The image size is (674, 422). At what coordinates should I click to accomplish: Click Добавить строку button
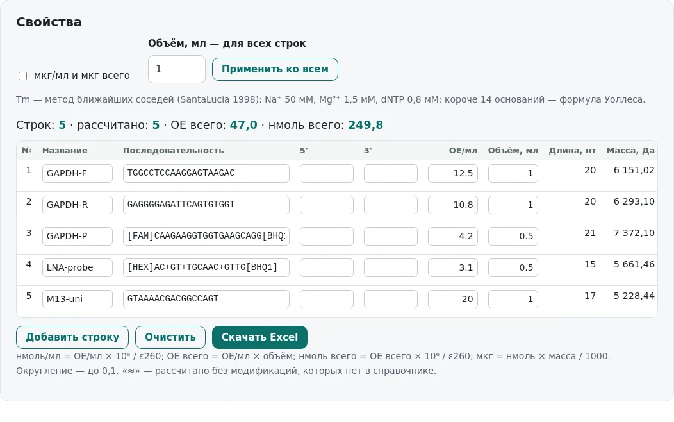click(72, 337)
